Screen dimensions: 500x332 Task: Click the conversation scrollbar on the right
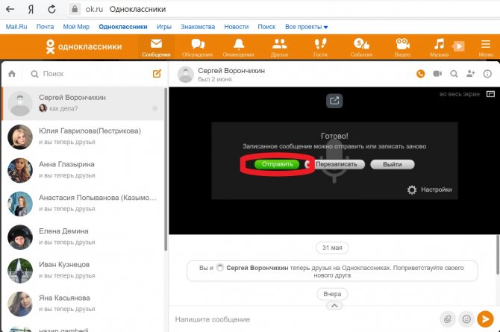click(x=498, y=254)
